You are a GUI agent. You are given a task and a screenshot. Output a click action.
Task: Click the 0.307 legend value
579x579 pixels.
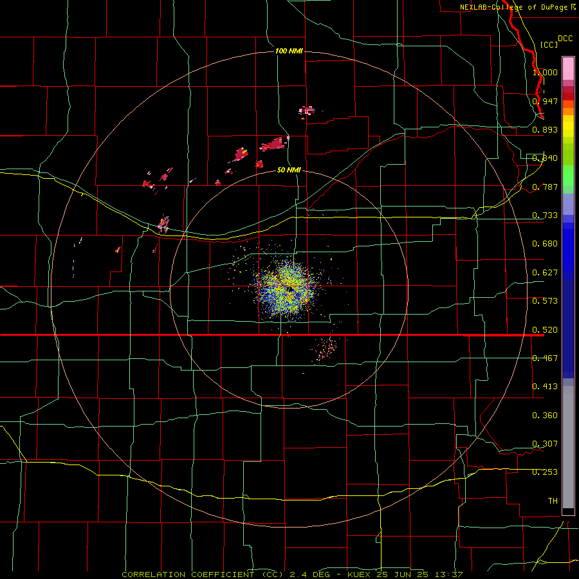coord(545,444)
